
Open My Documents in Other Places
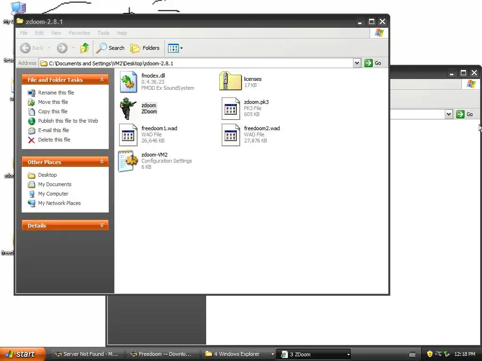coord(55,184)
